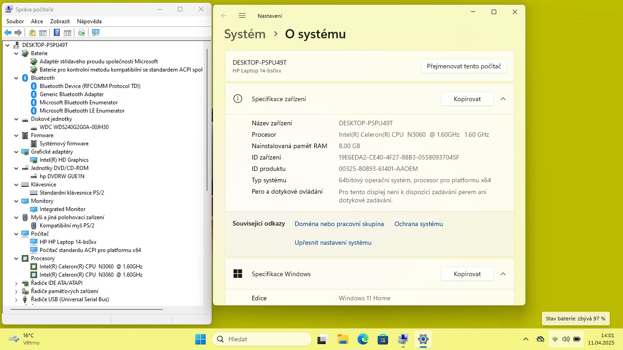The width and height of the screenshot is (623, 350).
Task: Click Přejmenovat tento počítač button
Action: pyautogui.click(x=464, y=66)
